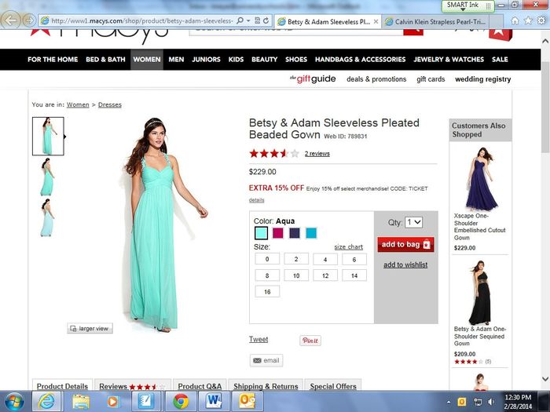Select size 14
The width and height of the screenshot is (550, 412).
click(354, 275)
